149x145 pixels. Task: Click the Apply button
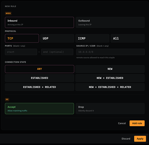tap(140, 139)
